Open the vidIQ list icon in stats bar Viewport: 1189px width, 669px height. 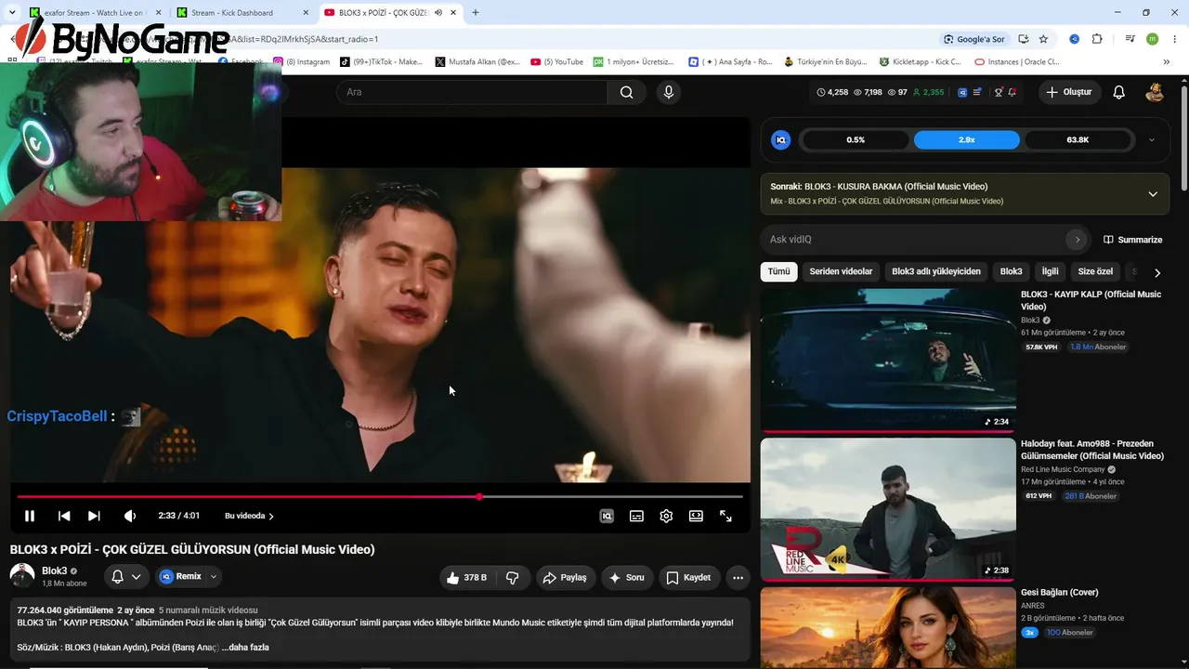[x=977, y=92]
